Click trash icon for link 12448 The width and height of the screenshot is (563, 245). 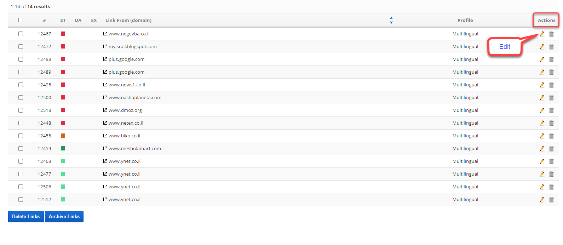551,123
